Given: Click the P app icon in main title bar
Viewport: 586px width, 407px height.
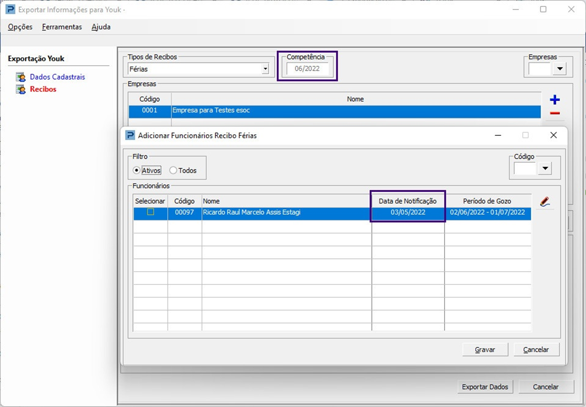Looking at the screenshot, I should [11, 9].
